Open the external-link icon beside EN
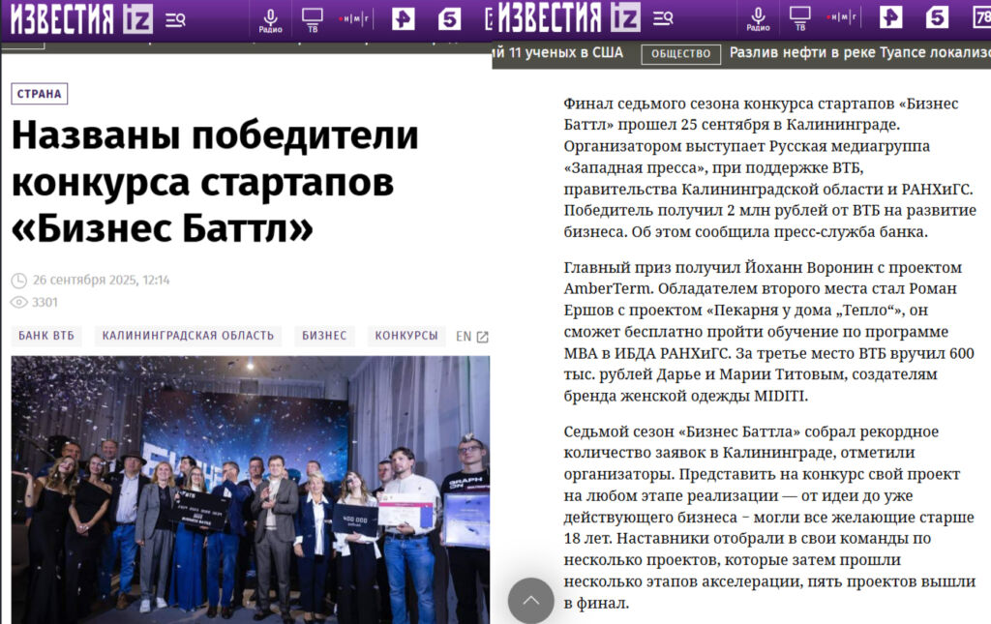The height and width of the screenshot is (624, 991). tap(482, 337)
